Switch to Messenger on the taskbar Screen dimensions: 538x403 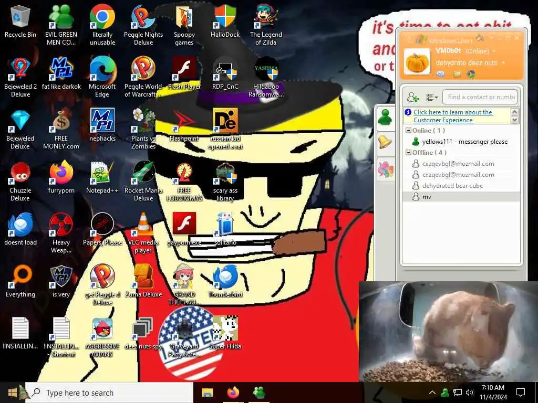(259, 393)
